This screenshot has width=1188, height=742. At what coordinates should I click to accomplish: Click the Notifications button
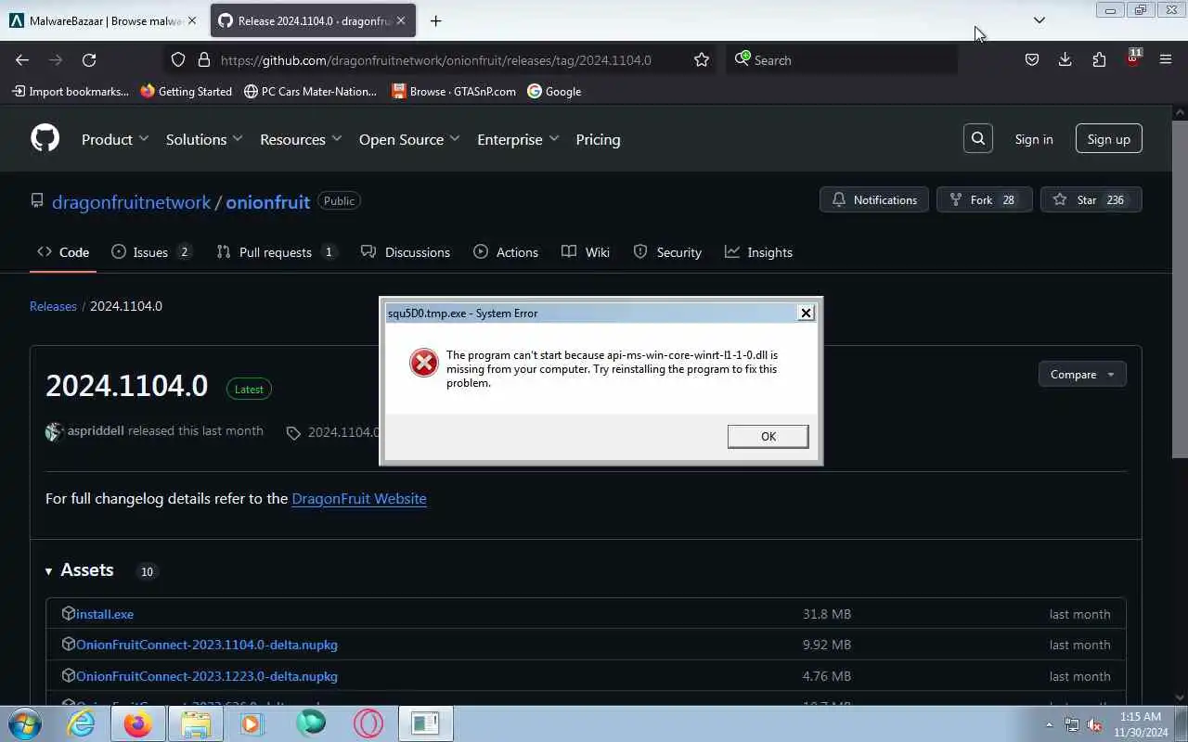click(x=873, y=199)
